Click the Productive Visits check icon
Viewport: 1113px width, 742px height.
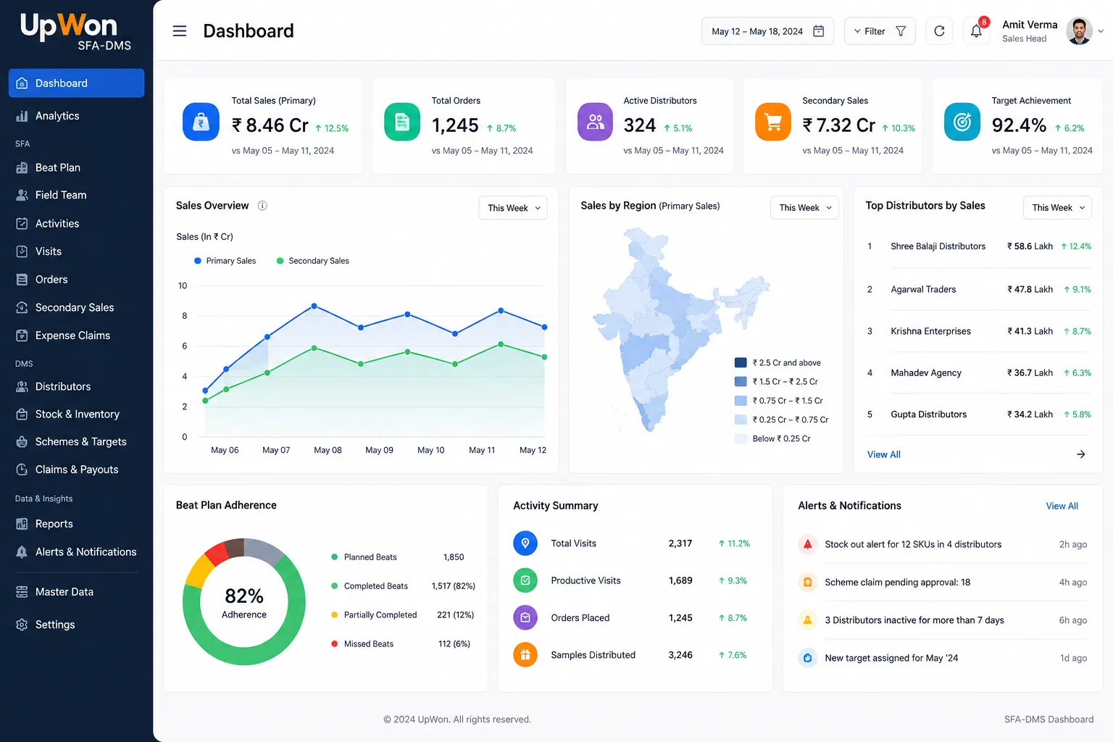(x=525, y=580)
